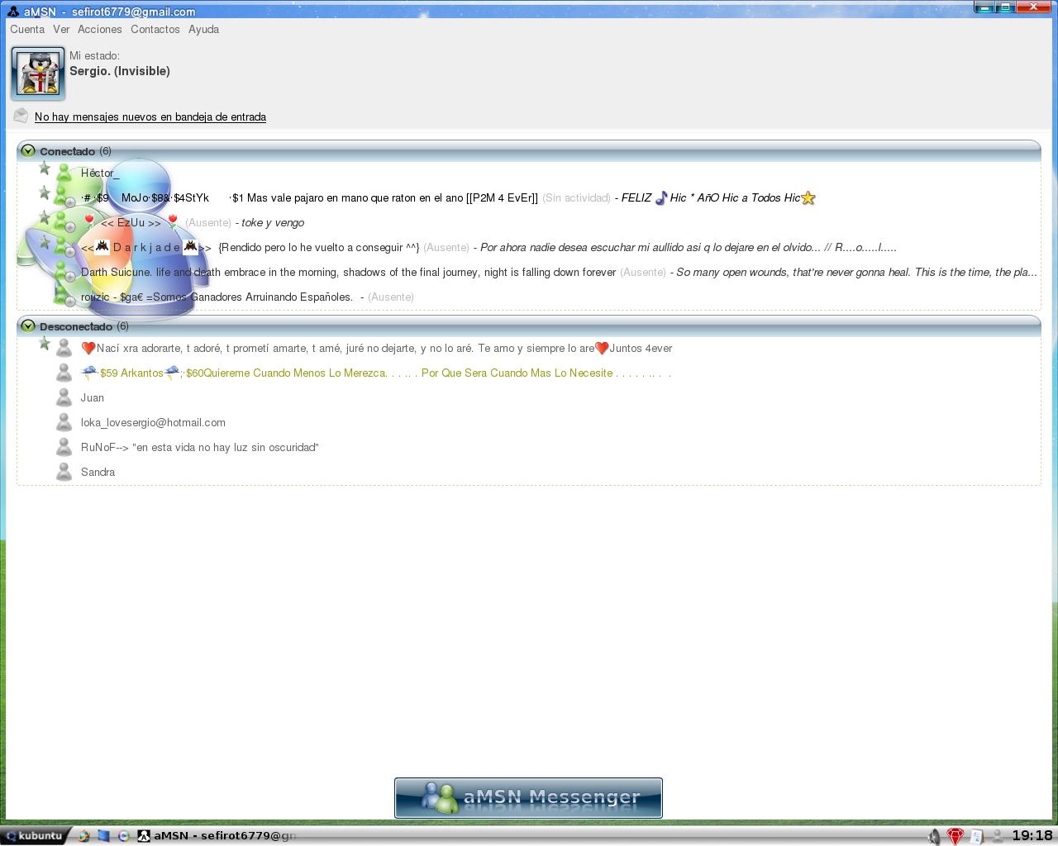The height and width of the screenshot is (846, 1058).
Task: Launch the web browser from taskbar
Action: 83,836
